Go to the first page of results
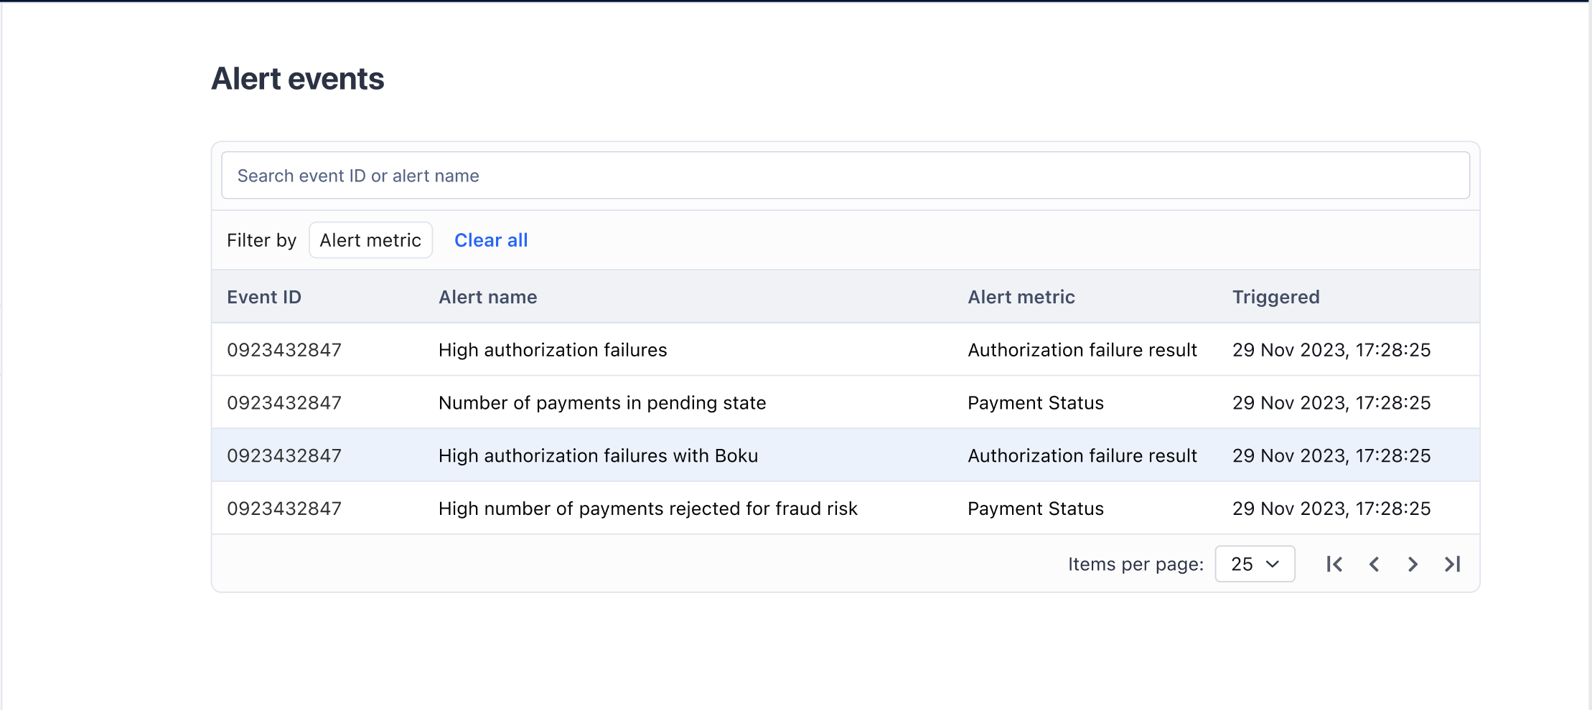Screen dimensions: 1592x710 pos(1334,564)
